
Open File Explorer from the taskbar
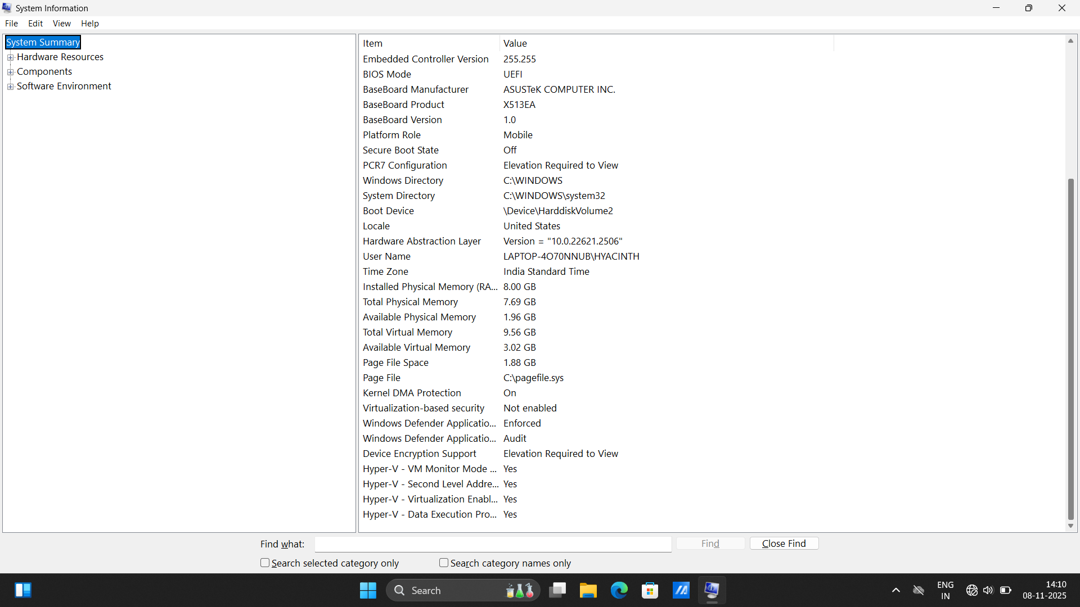(588, 590)
